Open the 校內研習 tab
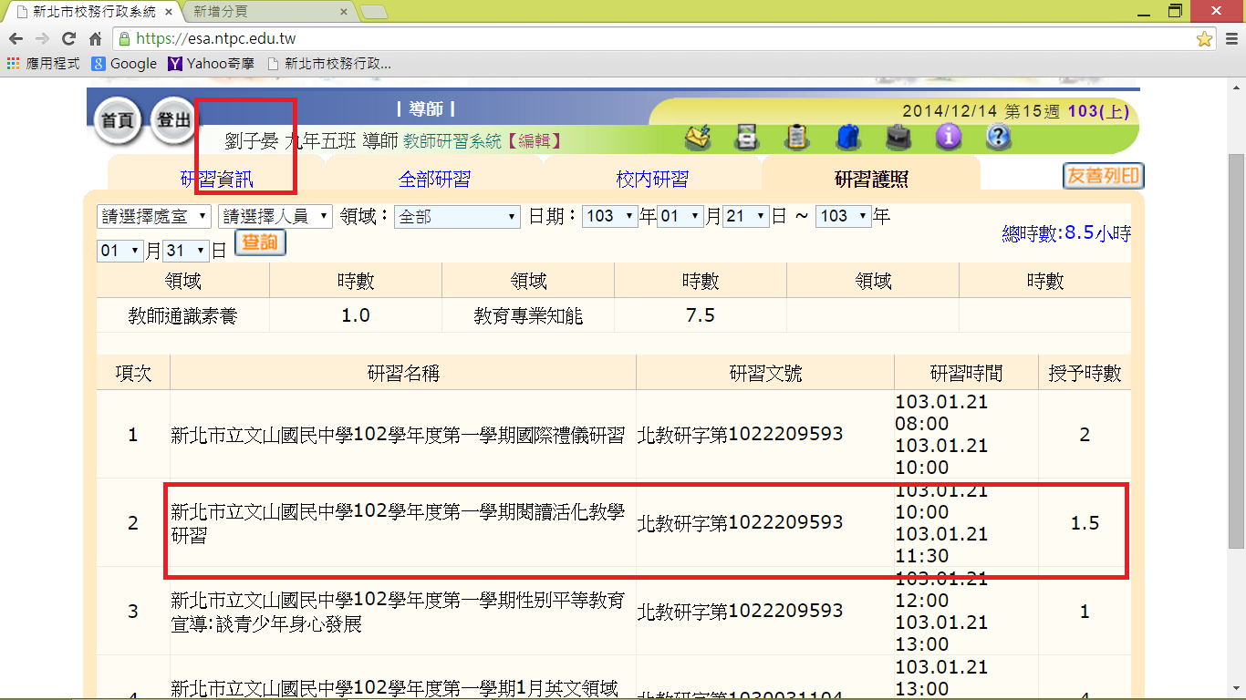The image size is (1246, 700). point(651,180)
